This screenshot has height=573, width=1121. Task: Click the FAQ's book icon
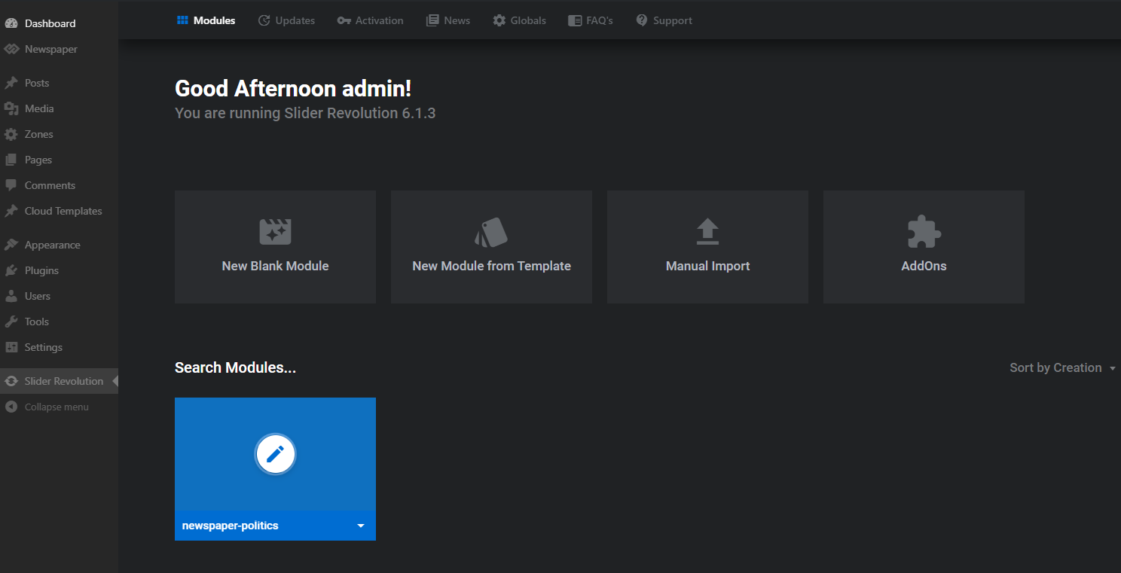click(x=575, y=20)
